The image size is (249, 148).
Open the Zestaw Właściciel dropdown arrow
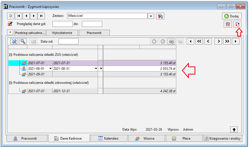[x=151, y=16]
